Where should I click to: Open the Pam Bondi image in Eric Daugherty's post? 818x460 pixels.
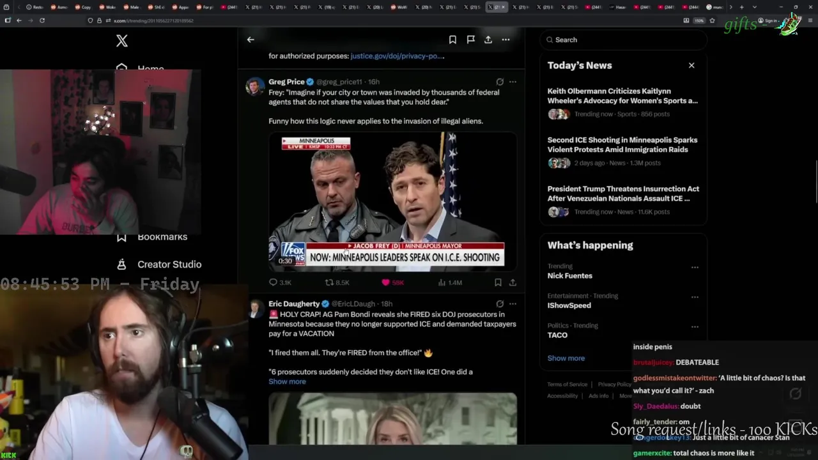pyautogui.click(x=392, y=418)
